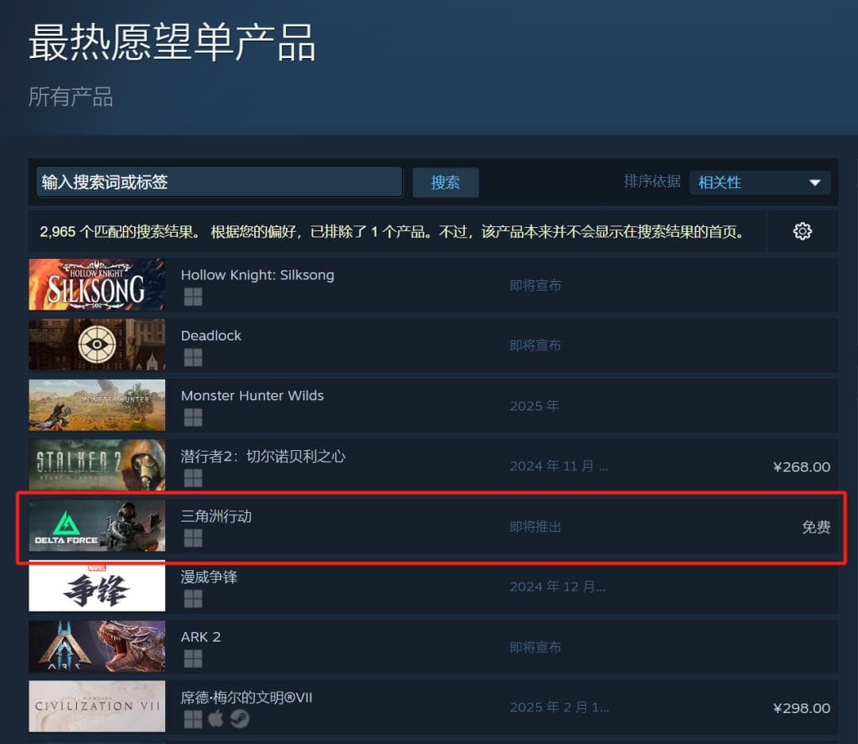Click Windows icon under Monster Hunter Wilds

(x=193, y=418)
